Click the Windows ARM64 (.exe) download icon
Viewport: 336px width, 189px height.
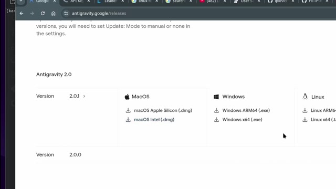click(x=216, y=110)
